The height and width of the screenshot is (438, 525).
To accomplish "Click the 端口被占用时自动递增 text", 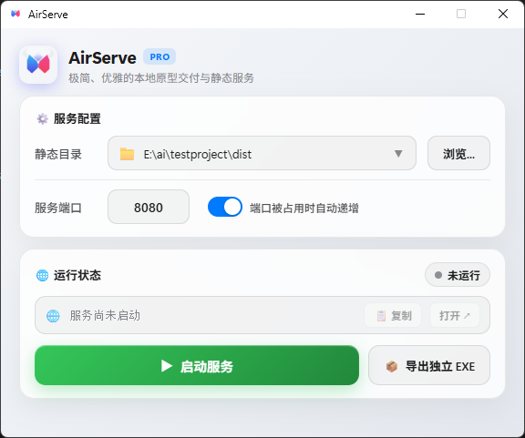I will pos(304,209).
